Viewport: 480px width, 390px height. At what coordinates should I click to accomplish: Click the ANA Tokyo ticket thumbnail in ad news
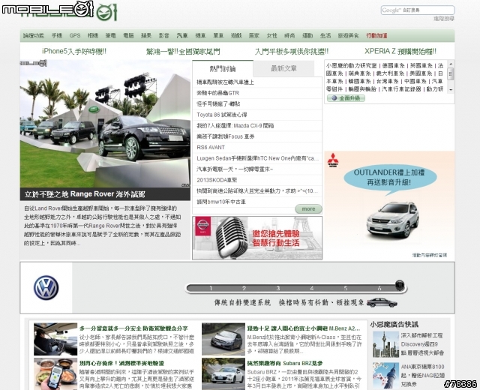(x=385, y=376)
